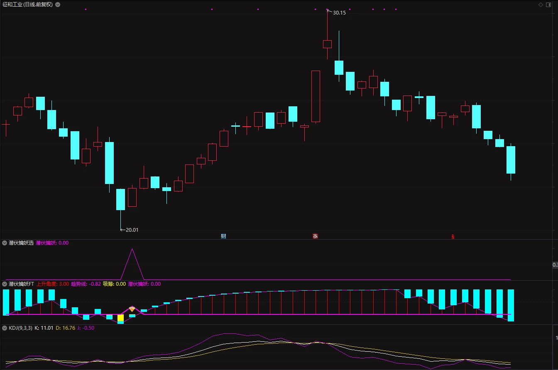Open the 征和工业 chart settings dropdown

point(57,5)
